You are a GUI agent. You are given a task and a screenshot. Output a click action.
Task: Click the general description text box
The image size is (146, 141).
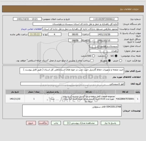tap(72, 71)
